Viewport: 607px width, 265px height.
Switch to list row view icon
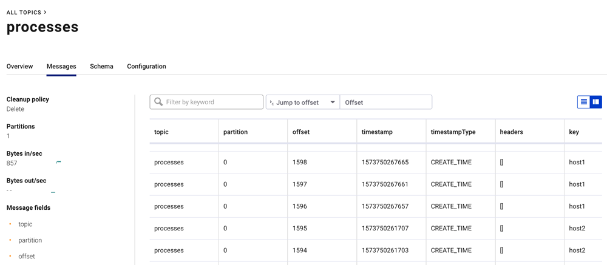(x=584, y=102)
